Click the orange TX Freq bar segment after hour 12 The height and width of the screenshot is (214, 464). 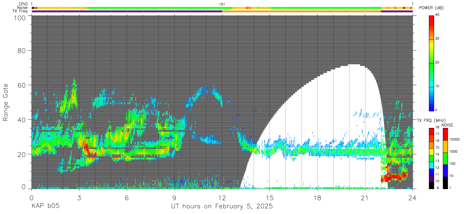(302, 11)
